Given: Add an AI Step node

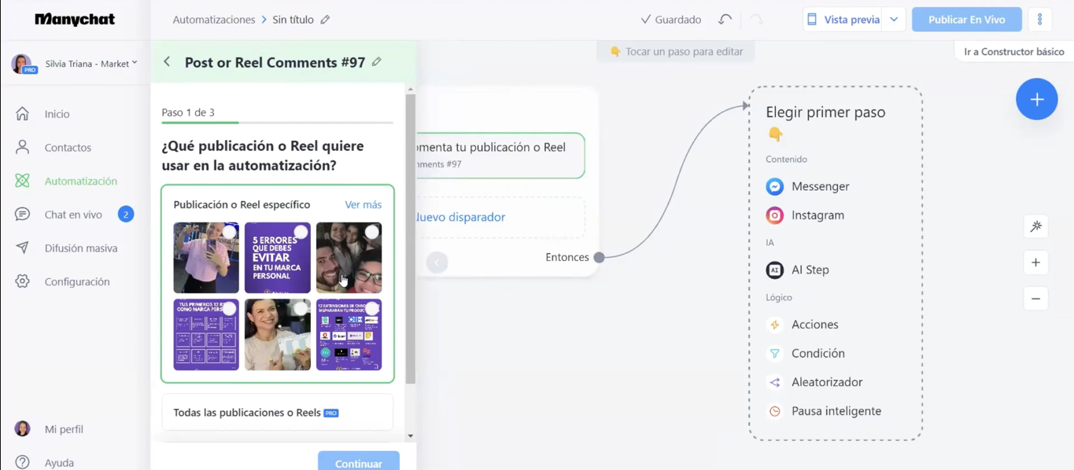Looking at the screenshot, I should pyautogui.click(x=810, y=270).
